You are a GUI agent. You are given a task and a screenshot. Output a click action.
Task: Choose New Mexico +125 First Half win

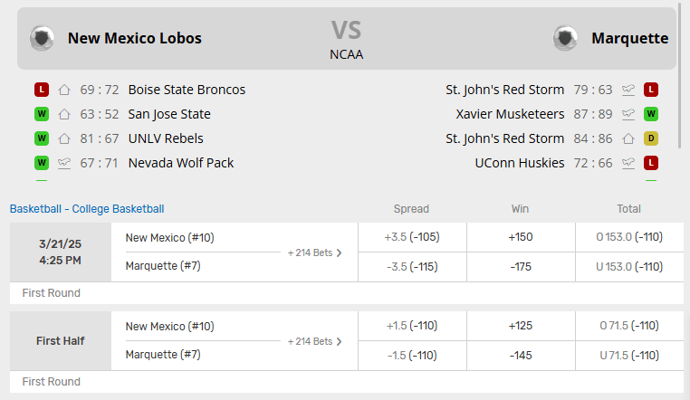(x=520, y=326)
